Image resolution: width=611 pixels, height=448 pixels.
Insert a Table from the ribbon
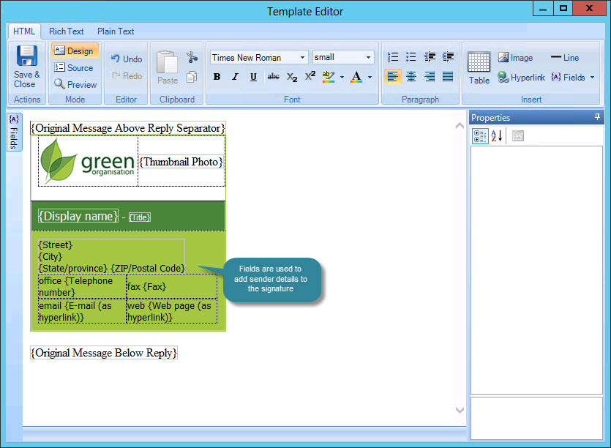[479, 69]
